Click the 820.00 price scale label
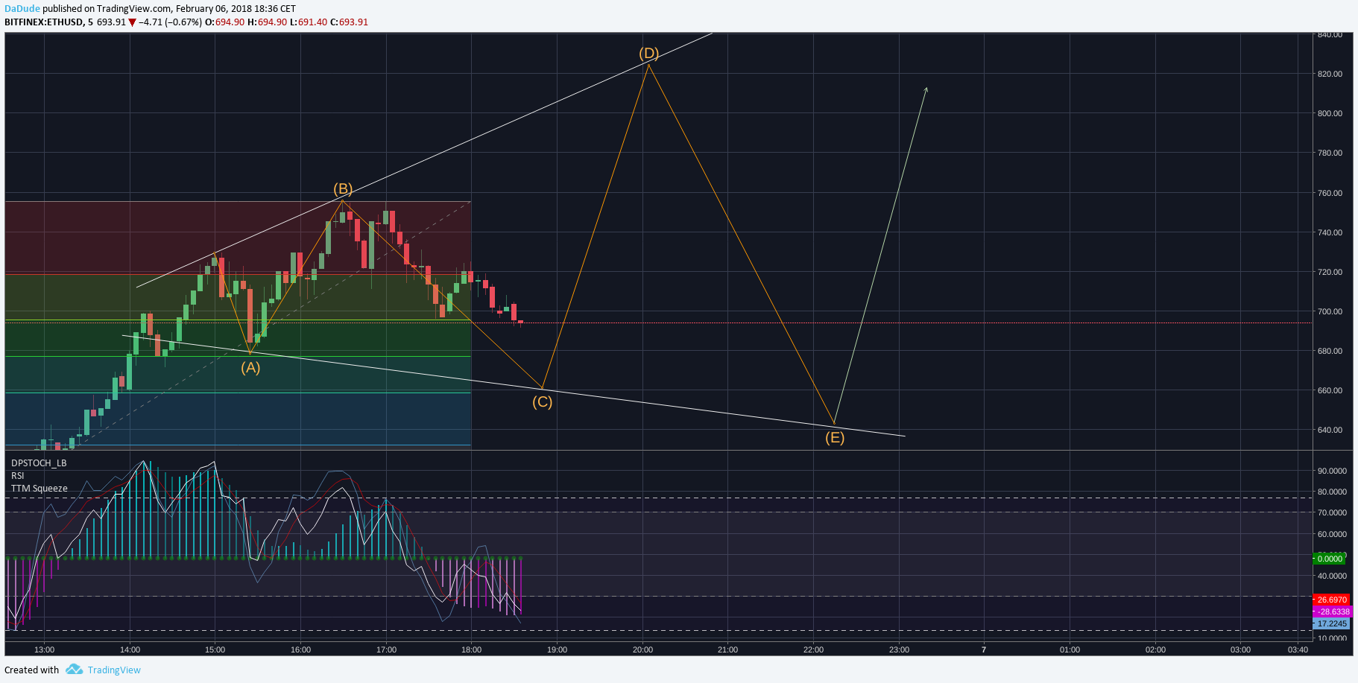1358x683 pixels. point(1330,74)
